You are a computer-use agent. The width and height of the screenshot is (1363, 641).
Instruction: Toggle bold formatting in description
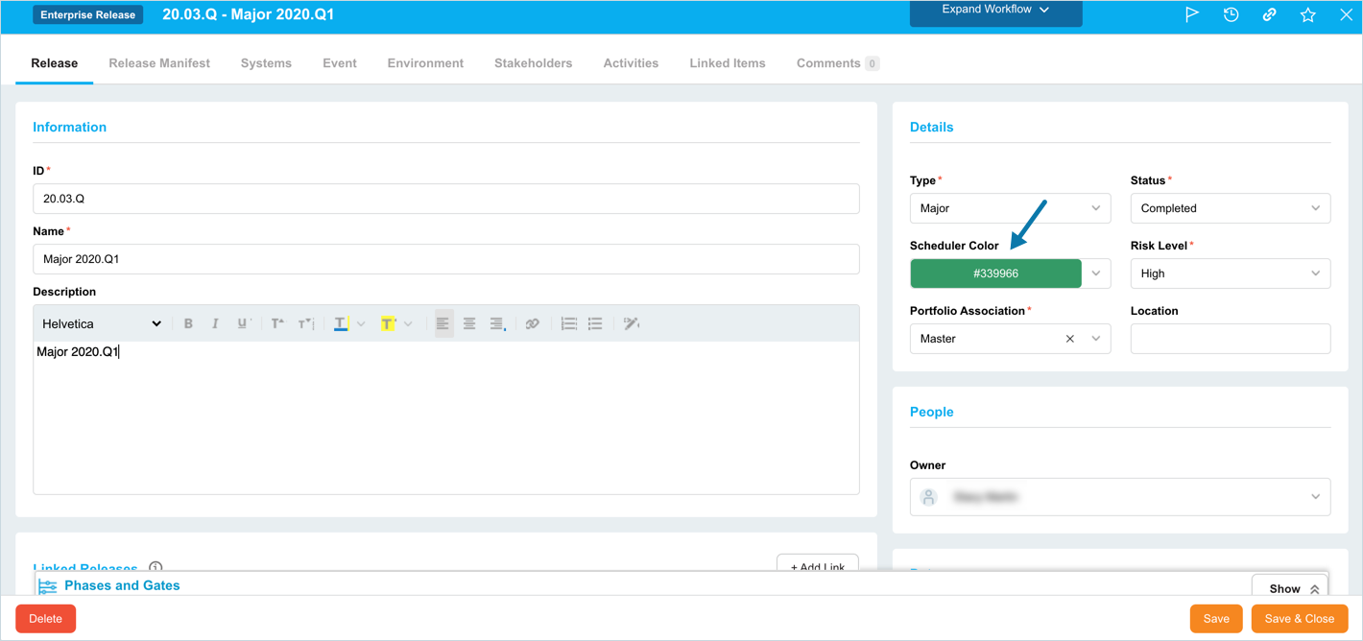188,324
